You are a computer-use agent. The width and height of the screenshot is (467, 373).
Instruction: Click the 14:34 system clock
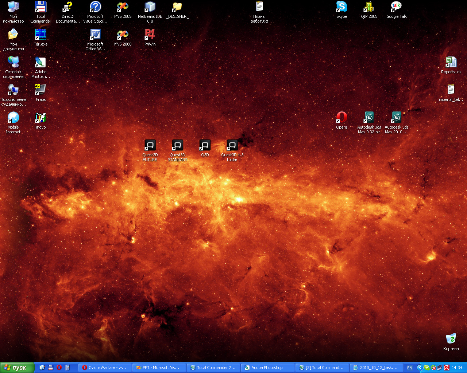pyautogui.click(x=457, y=368)
